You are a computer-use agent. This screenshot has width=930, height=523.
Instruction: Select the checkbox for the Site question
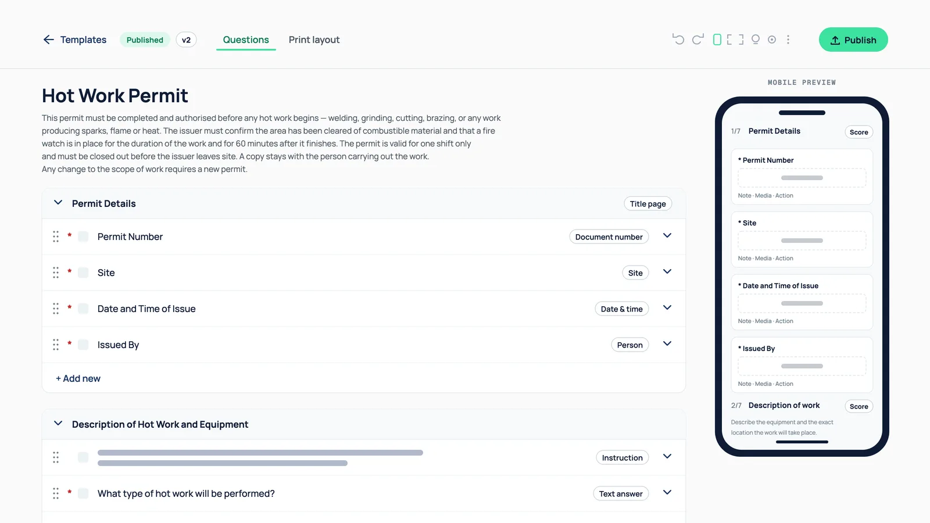(83, 273)
